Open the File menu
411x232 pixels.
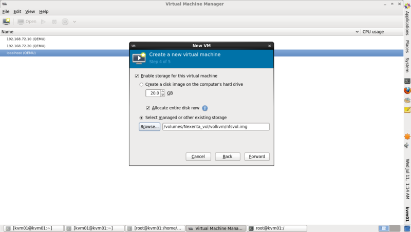coord(6,11)
